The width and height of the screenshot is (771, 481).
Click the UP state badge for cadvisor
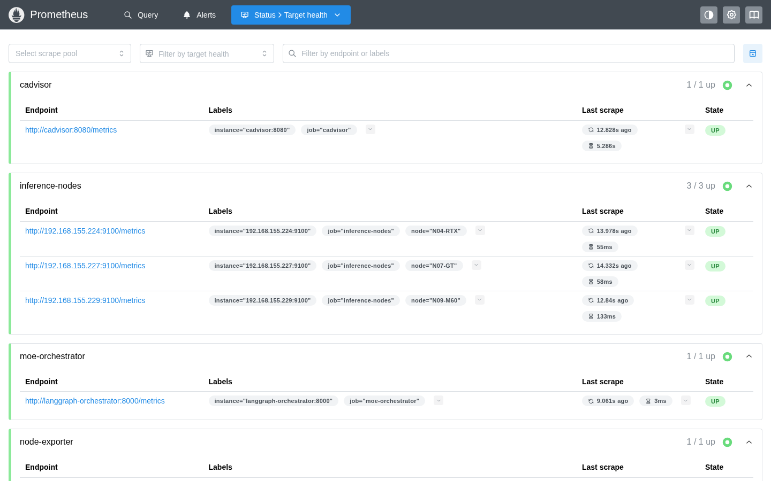tap(715, 130)
